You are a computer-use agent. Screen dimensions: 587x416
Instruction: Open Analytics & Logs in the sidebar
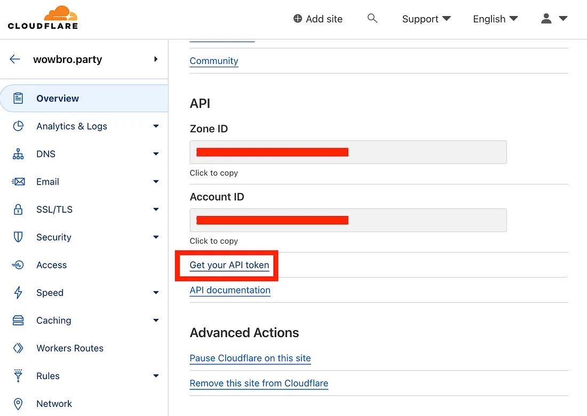click(84, 126)
